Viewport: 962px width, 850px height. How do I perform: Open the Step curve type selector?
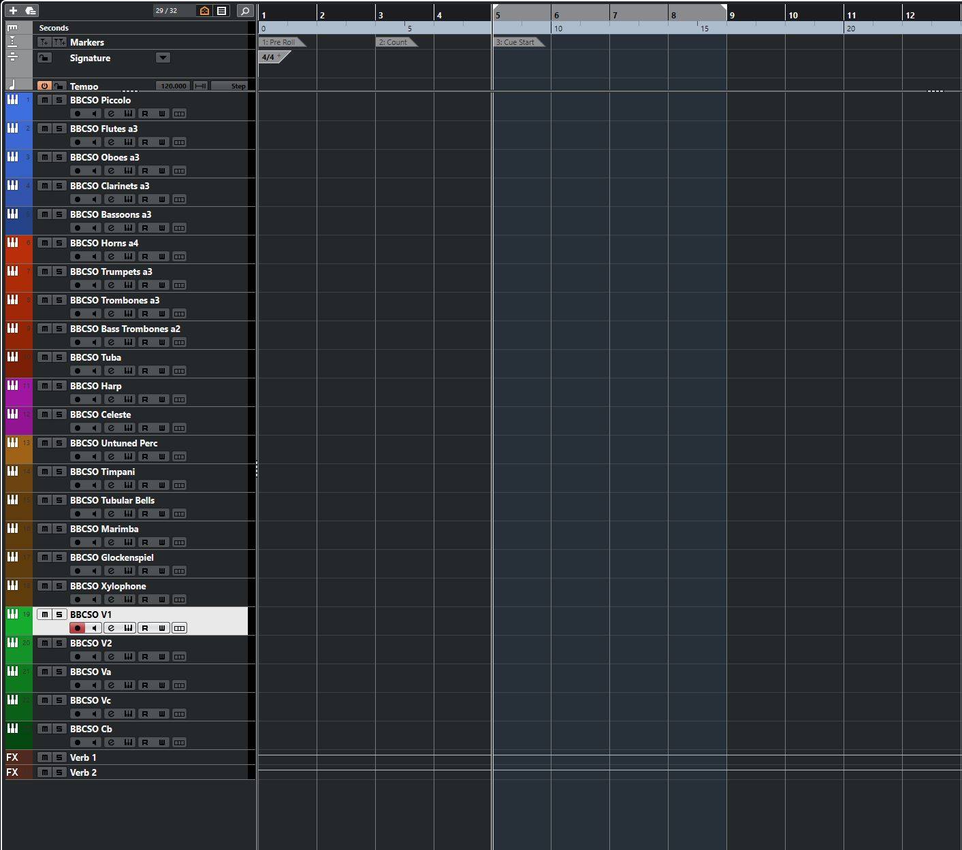coord(229,86)
